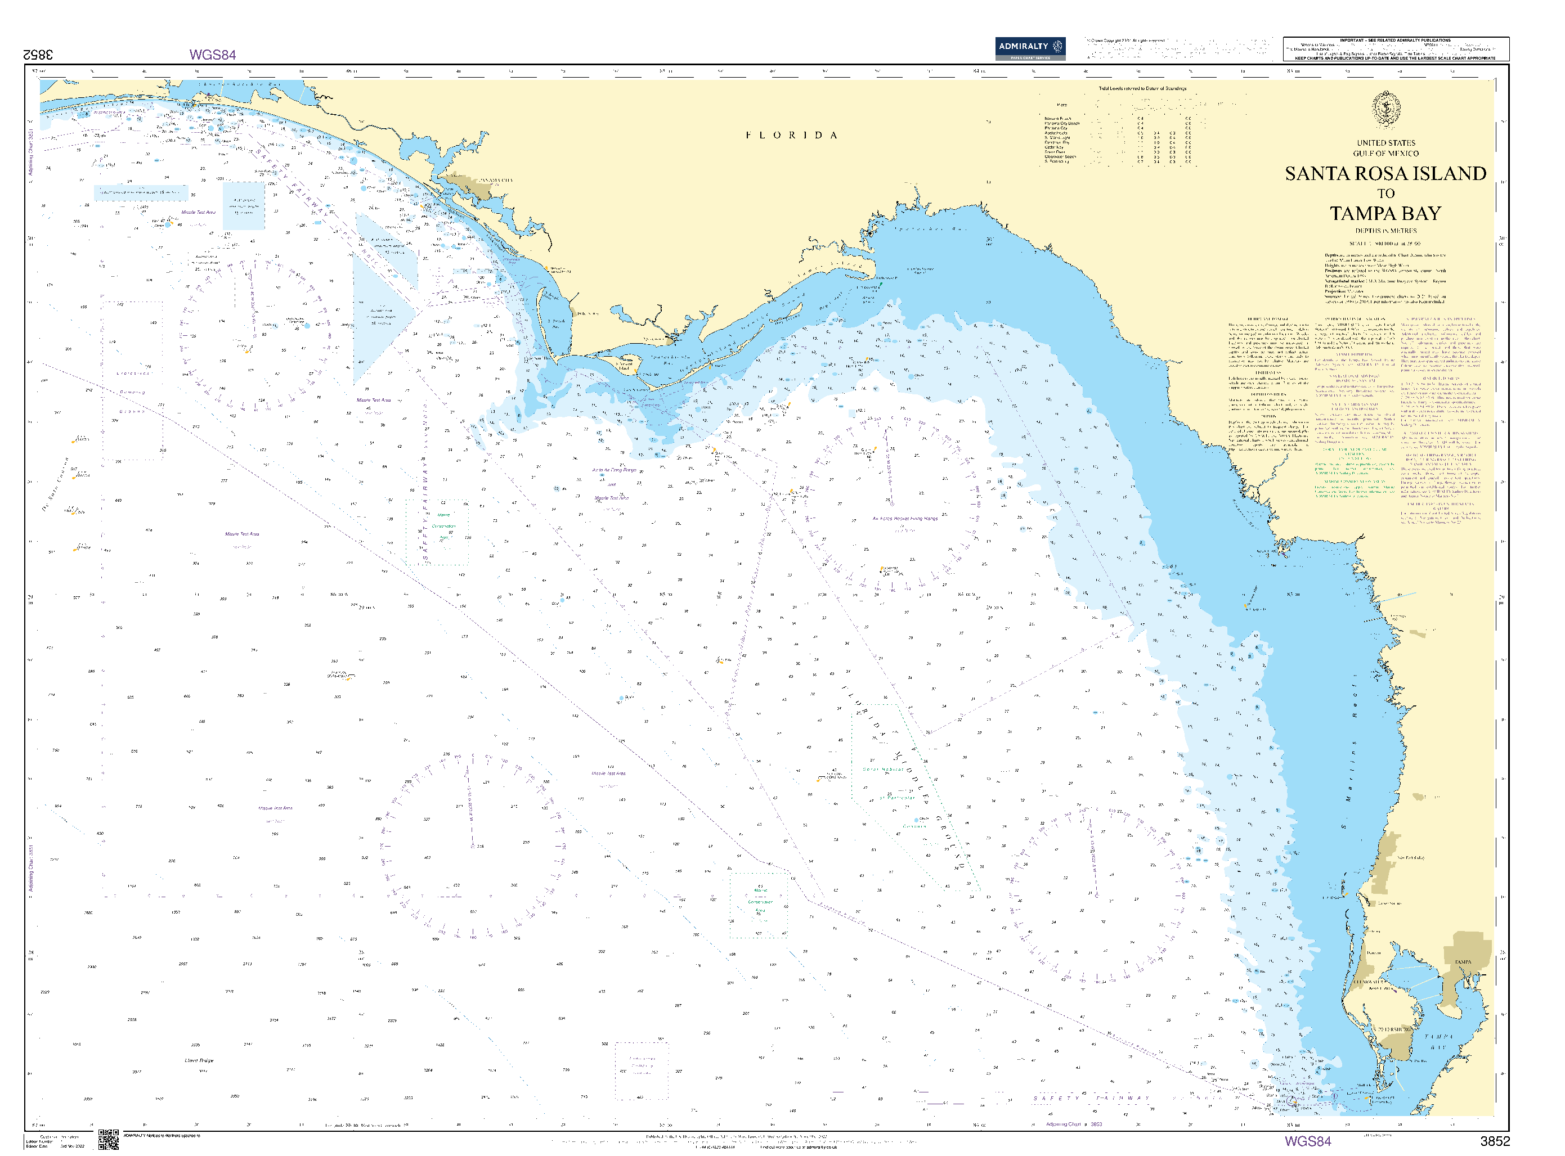Click the IMPORTANT related publications notice box
The image size is (1565, 1156).
pyautogui.click(x=1396, y=49)
